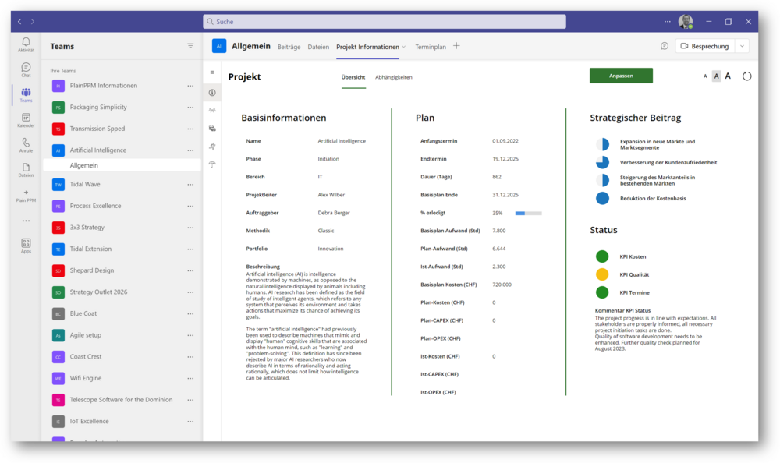
Task: Click the Plain PPM app icon
Action: tap(26, 195)
